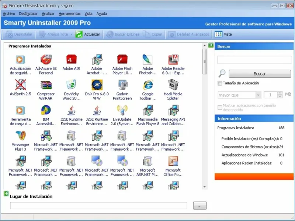Select the LiveUpdate 2.0 Symantec icon
Image resolution: width=295 pixels, height=221 pixels.
122,110
